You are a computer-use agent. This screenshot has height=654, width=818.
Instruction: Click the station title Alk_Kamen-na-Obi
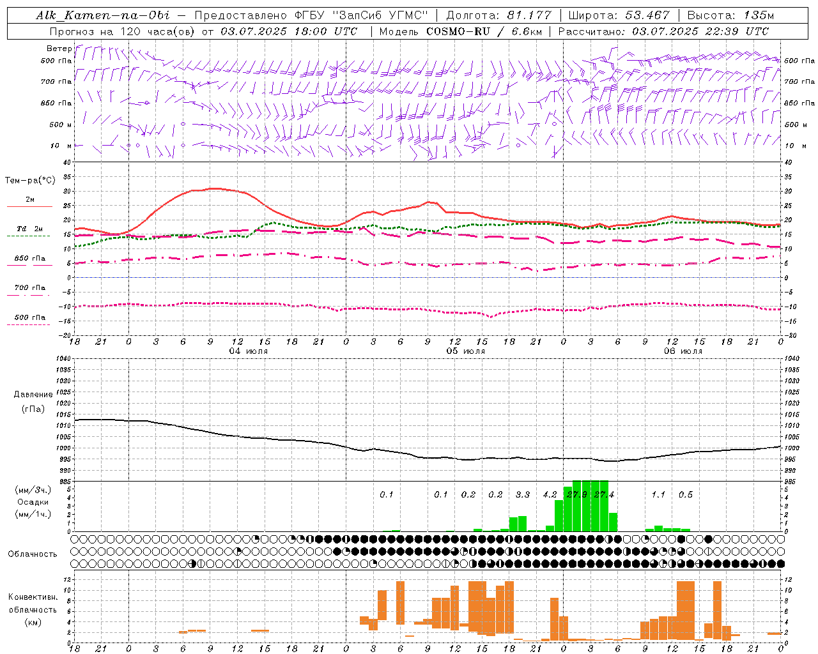(x=102, y=15)
